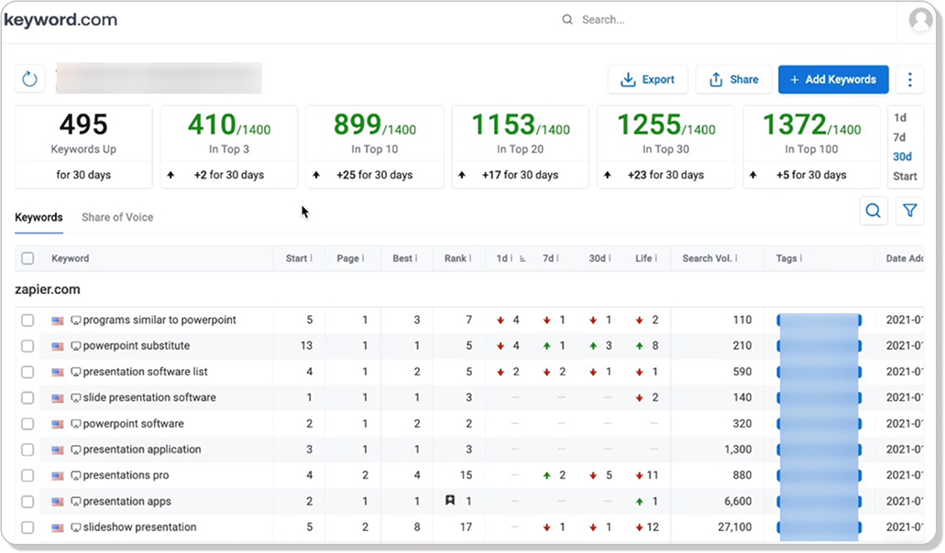This screenshot has width=945, height=553.
Task: Sort by the Page column header
Action: point(347,258)
